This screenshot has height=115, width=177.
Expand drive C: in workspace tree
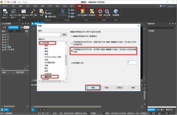tap(3, 35)
